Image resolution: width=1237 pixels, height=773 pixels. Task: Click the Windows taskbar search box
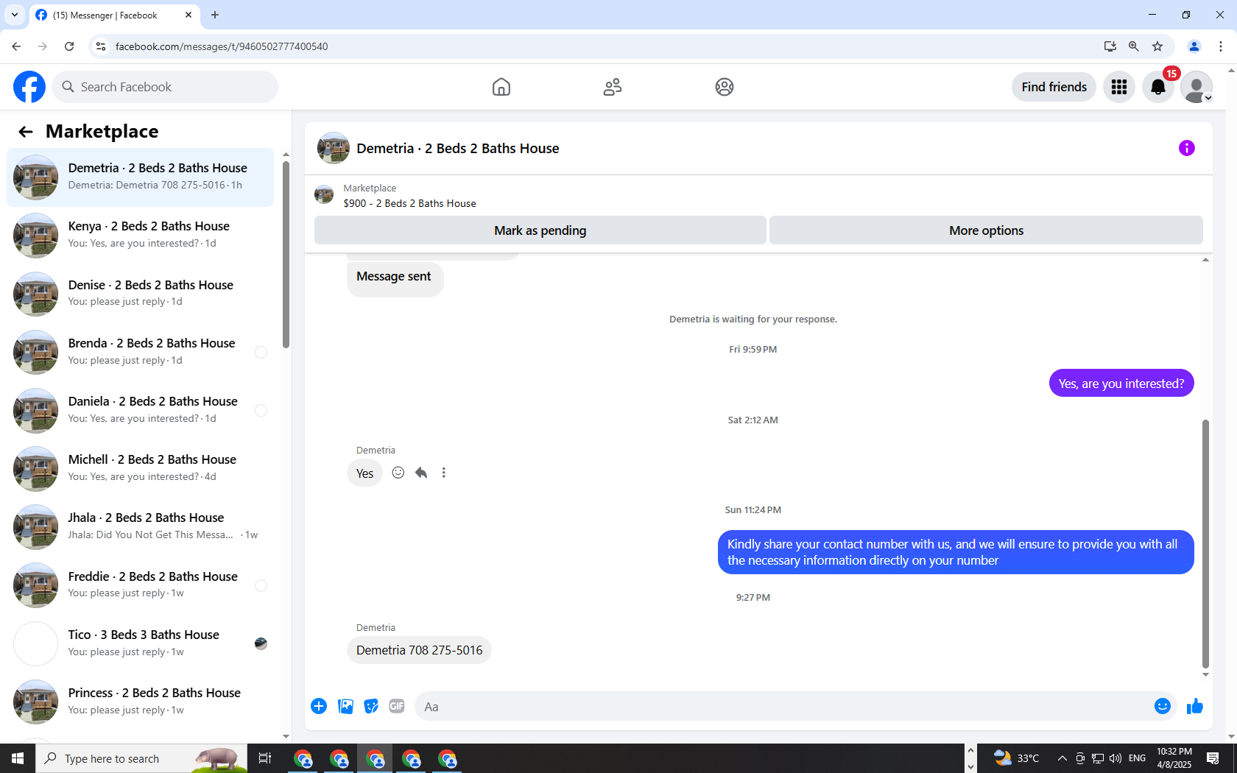coord(141,758)
